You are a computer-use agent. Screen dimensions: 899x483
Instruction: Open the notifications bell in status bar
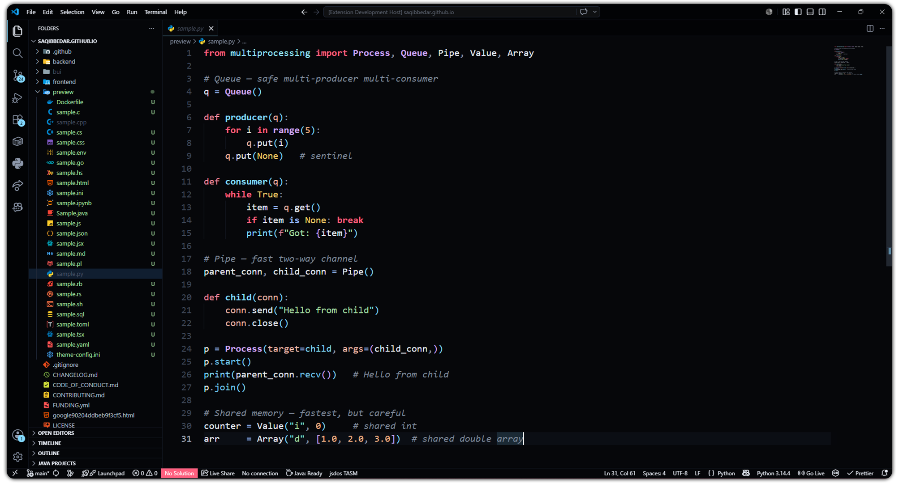click(x=884, y=473)
